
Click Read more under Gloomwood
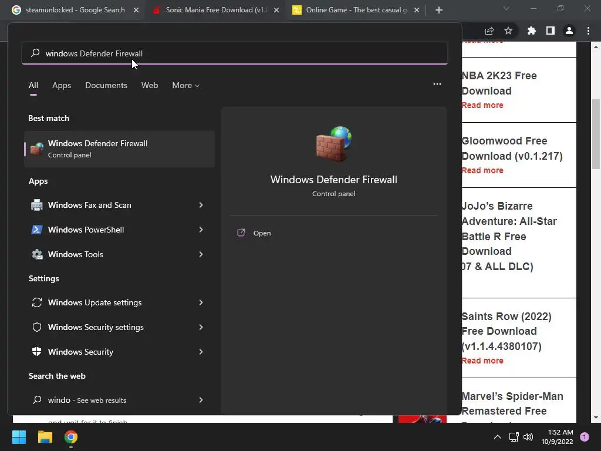tap(482, 170)
